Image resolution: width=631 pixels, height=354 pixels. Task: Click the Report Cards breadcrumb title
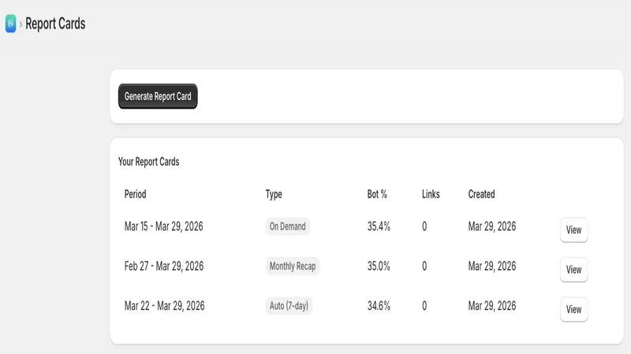tap(55, 24)
